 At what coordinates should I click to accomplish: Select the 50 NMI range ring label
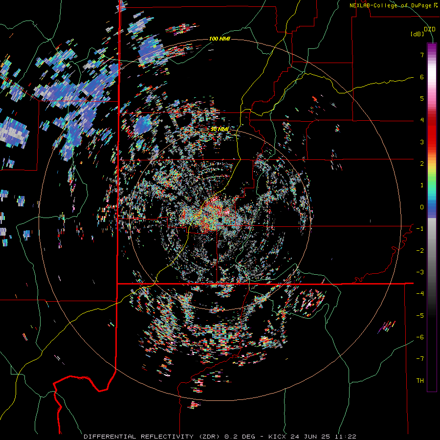(x=220, y=130)
